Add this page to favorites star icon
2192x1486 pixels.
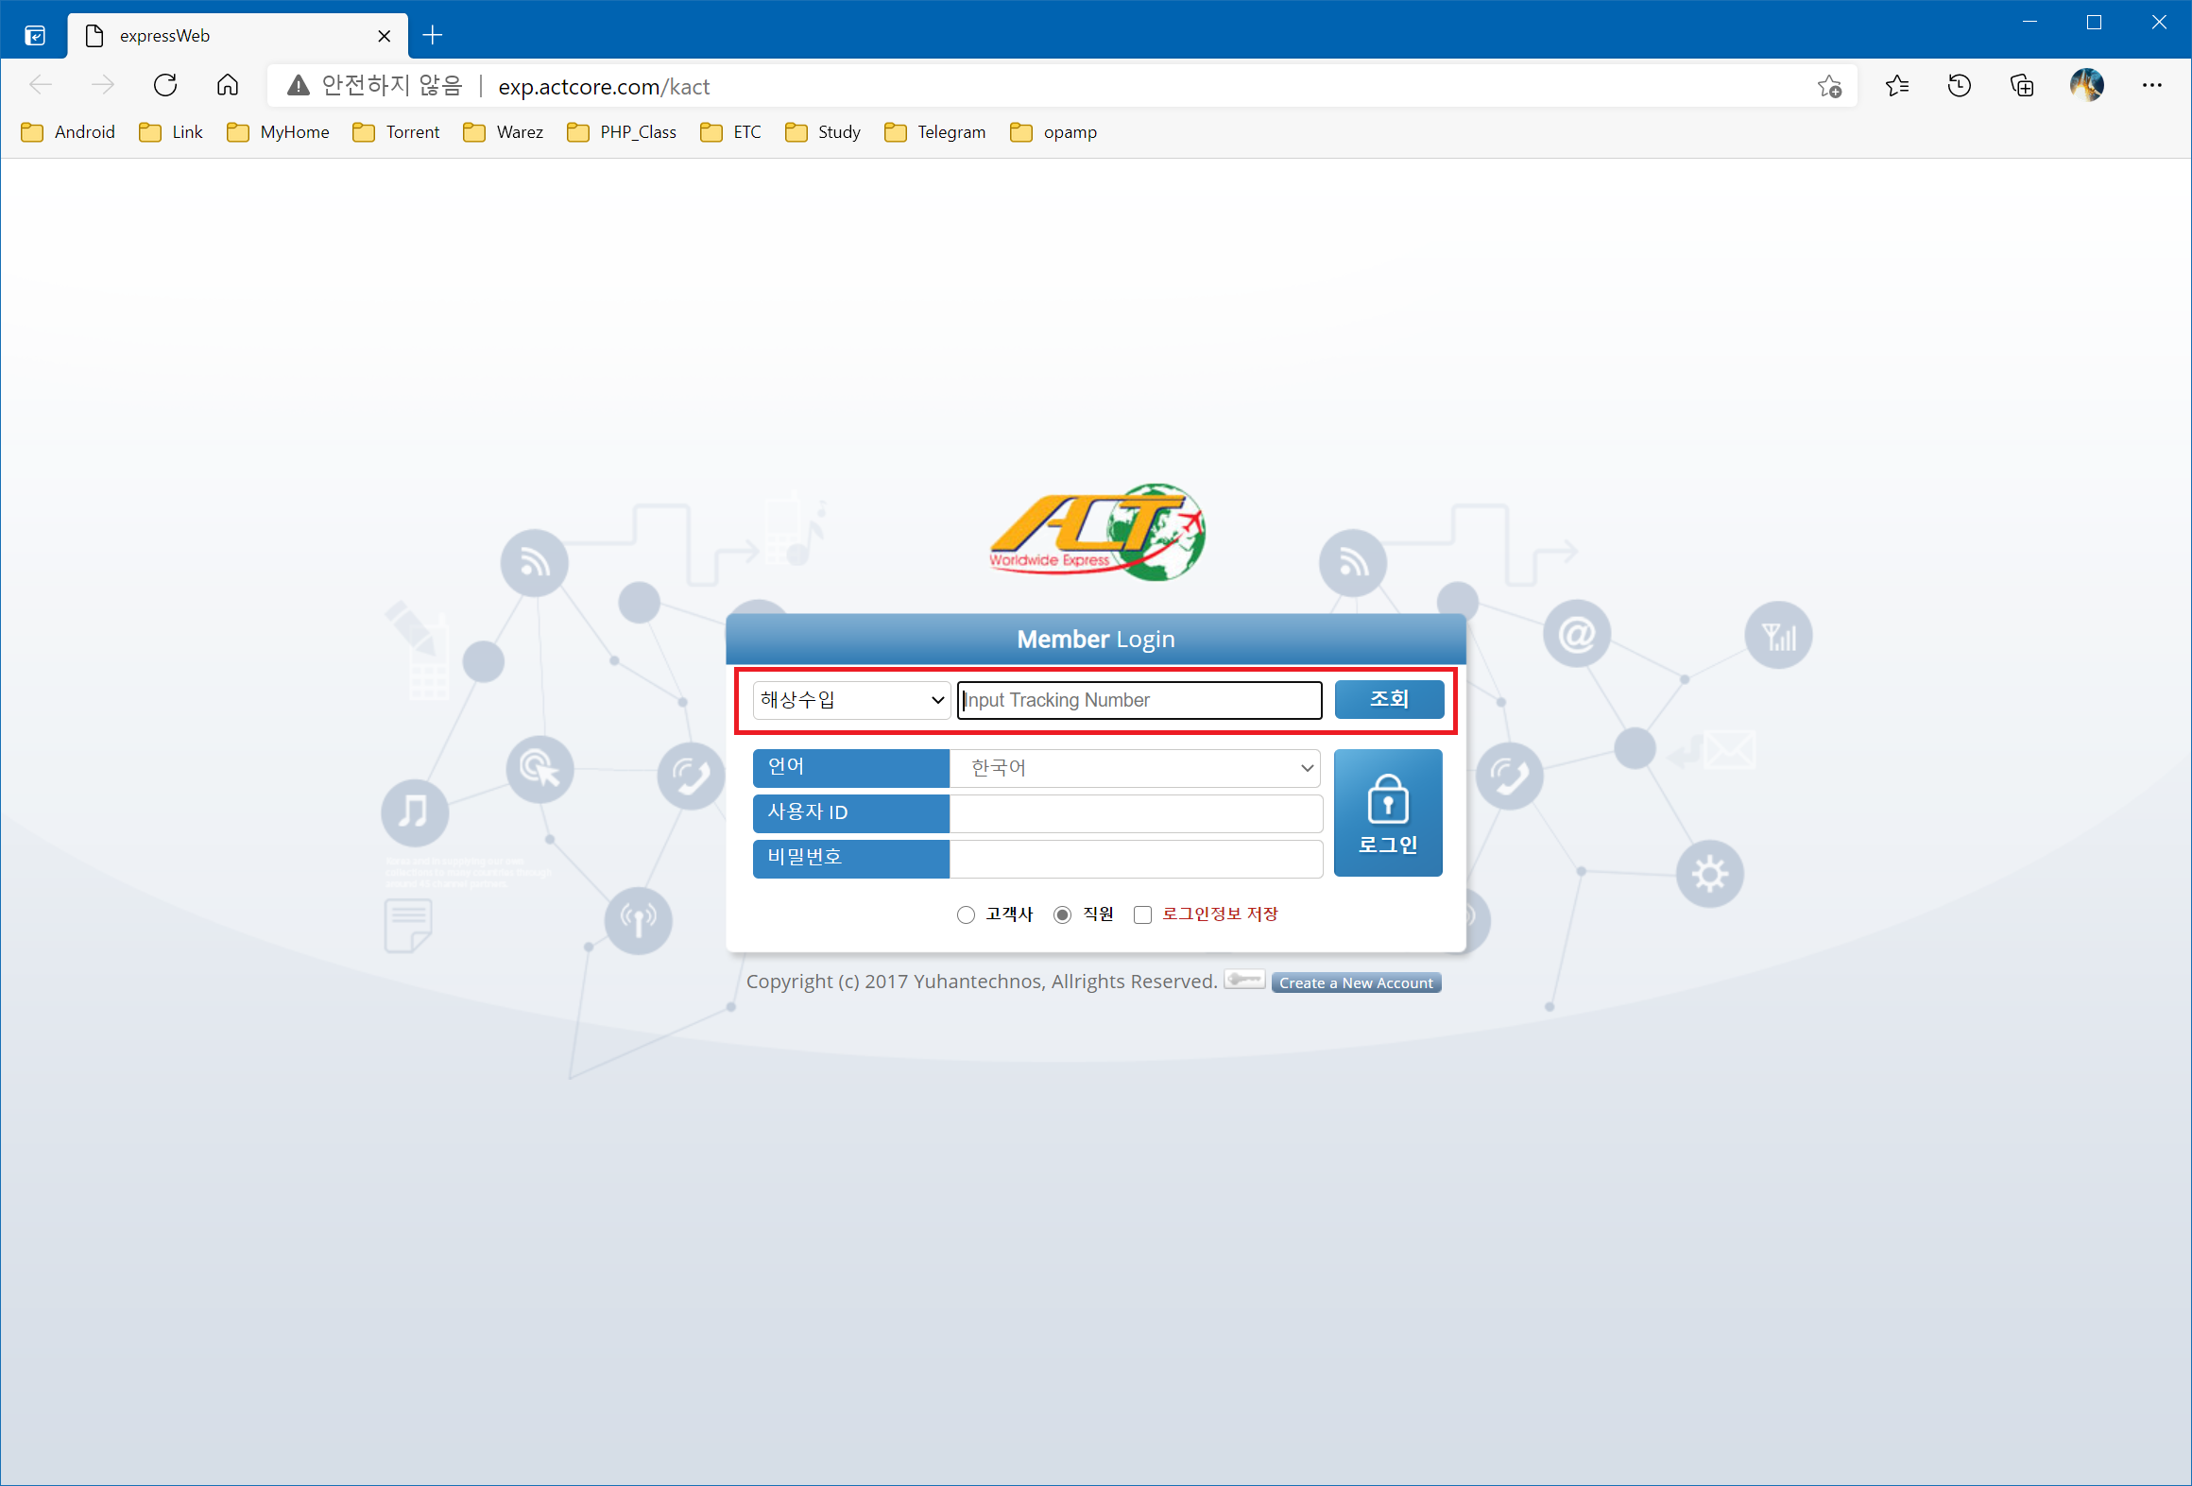(1829, 86)
